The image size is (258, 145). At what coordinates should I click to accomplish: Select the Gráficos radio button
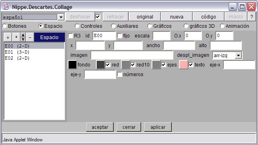(x=150, y=26)
